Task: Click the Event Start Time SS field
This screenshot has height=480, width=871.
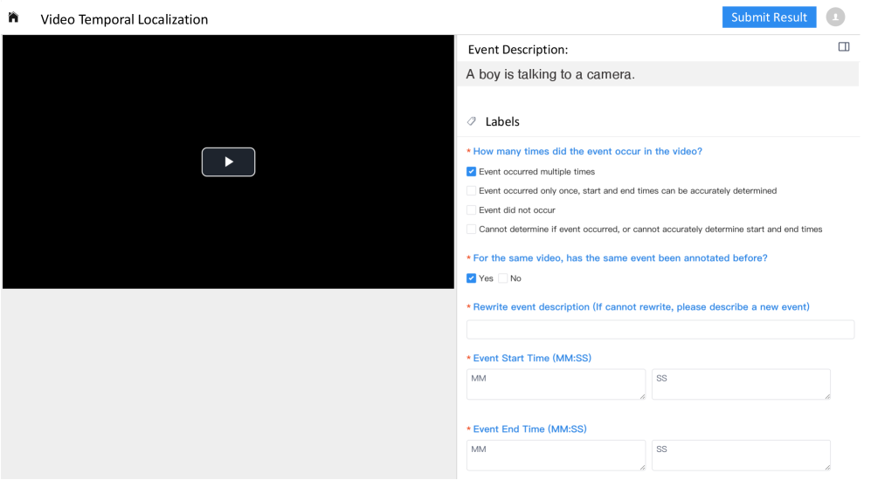Action: pos(740,384)
